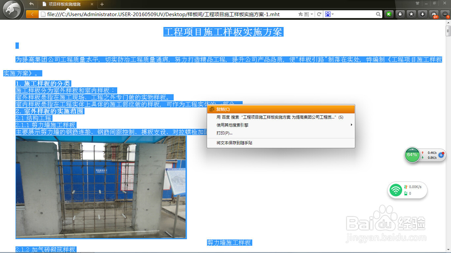Screen dimensions: 451x253
Task: Open the favorites star toolbar button
Action: 411,14
